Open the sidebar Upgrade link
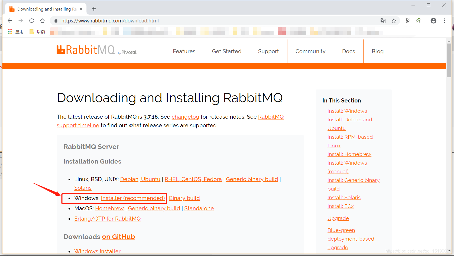 pyautogui.click(x=338, y=218)
